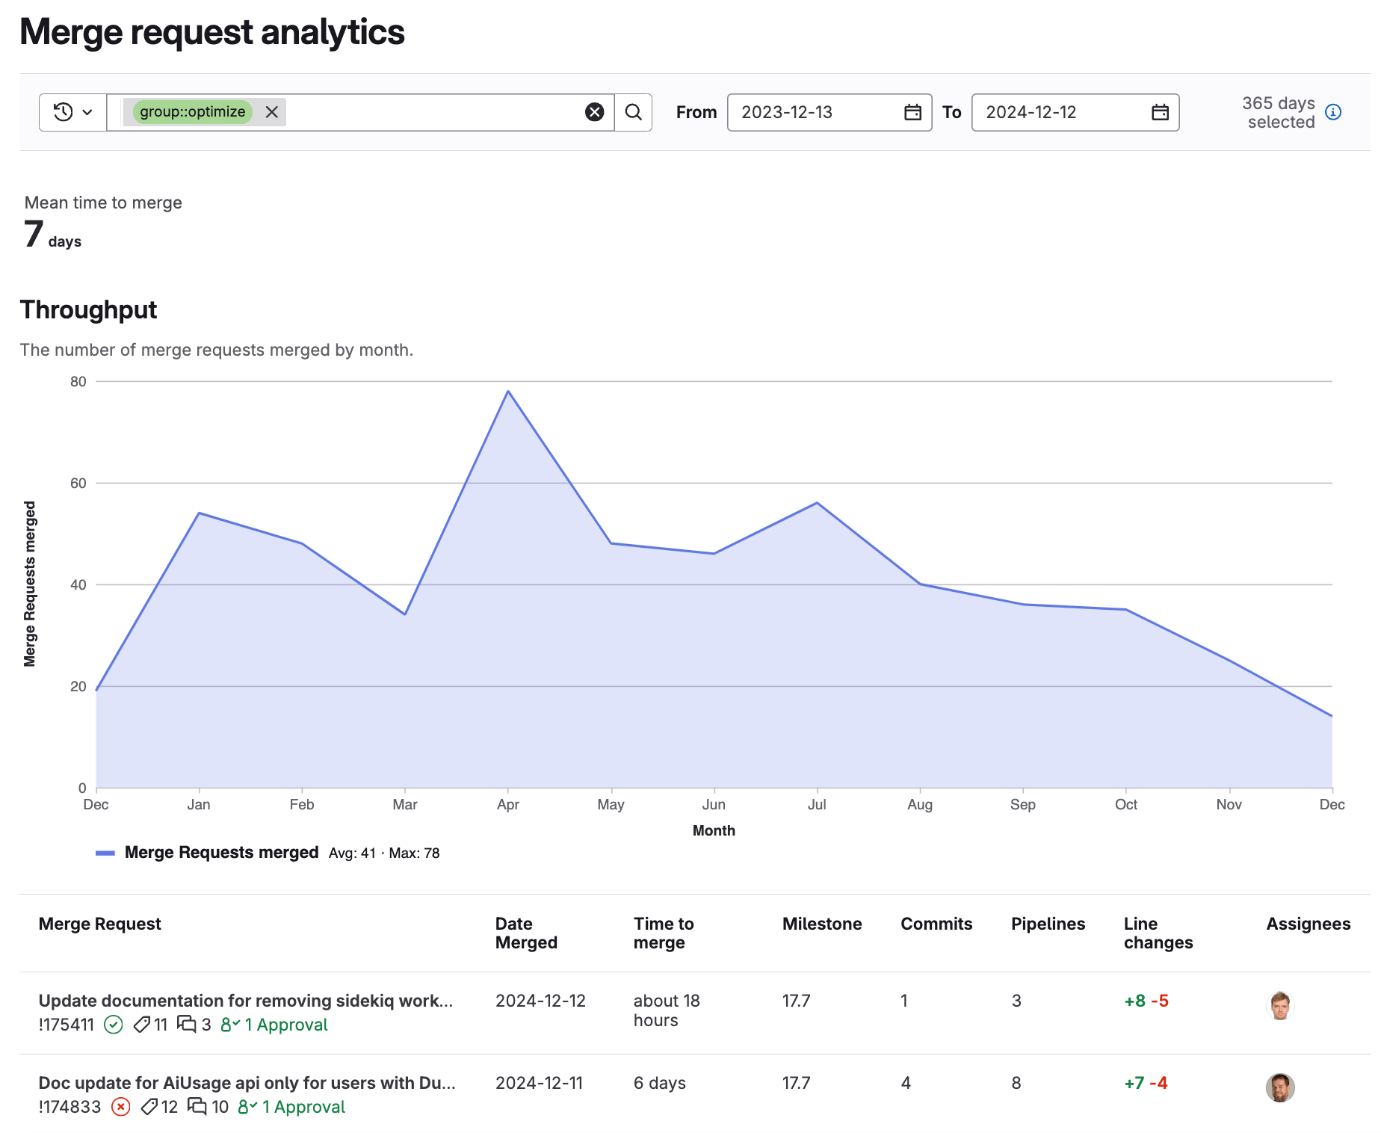Open the To date calendar picker
The width and height of the screenshot is (1381, 1133).
pyautogui.click(x=1159, y=112)
